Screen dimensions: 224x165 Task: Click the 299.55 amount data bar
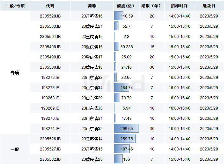pos(126,128)
